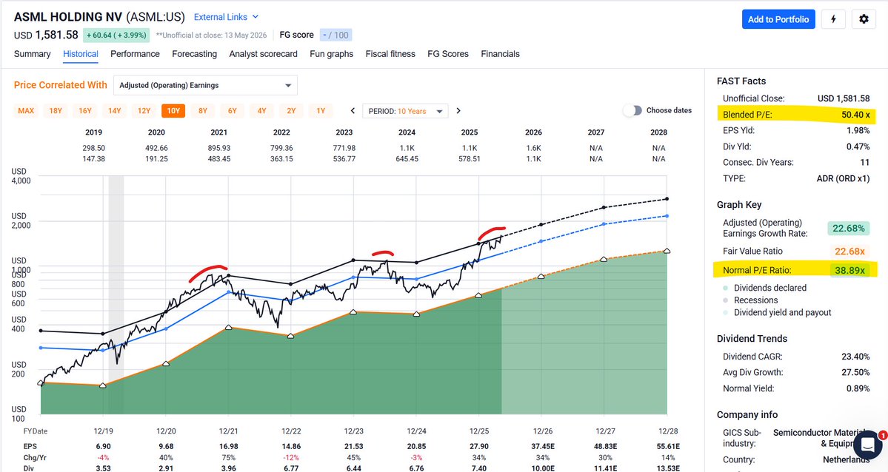This screenshot has width=888, height=472.
Task: Switch to the Forecasting tab
Action: coord(194,54)
